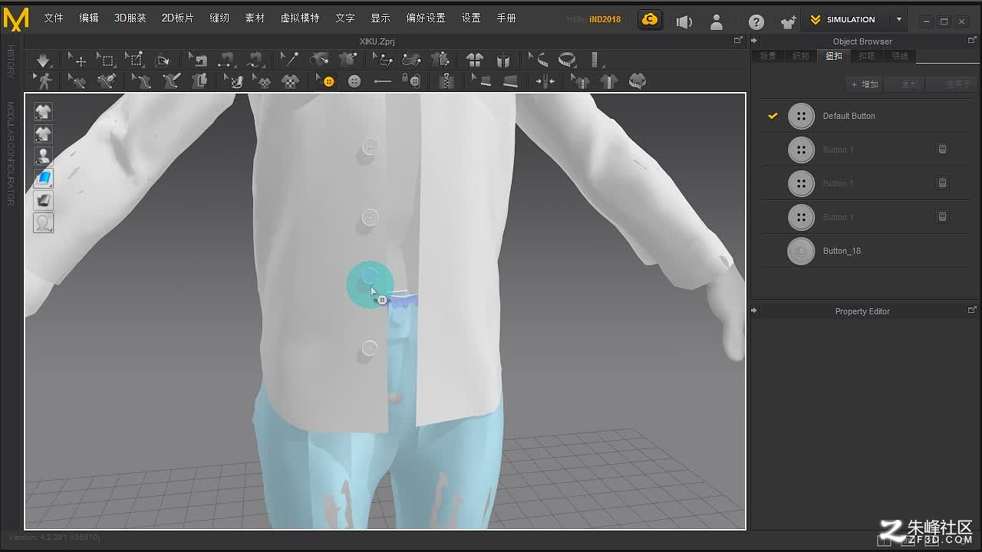Open the HISTORY side panel

tap(11, 61)
